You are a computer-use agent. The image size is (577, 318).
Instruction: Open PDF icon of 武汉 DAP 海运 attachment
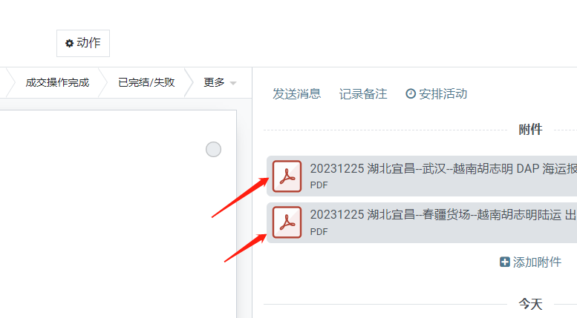pyautogui.click(x=287, y=176)
